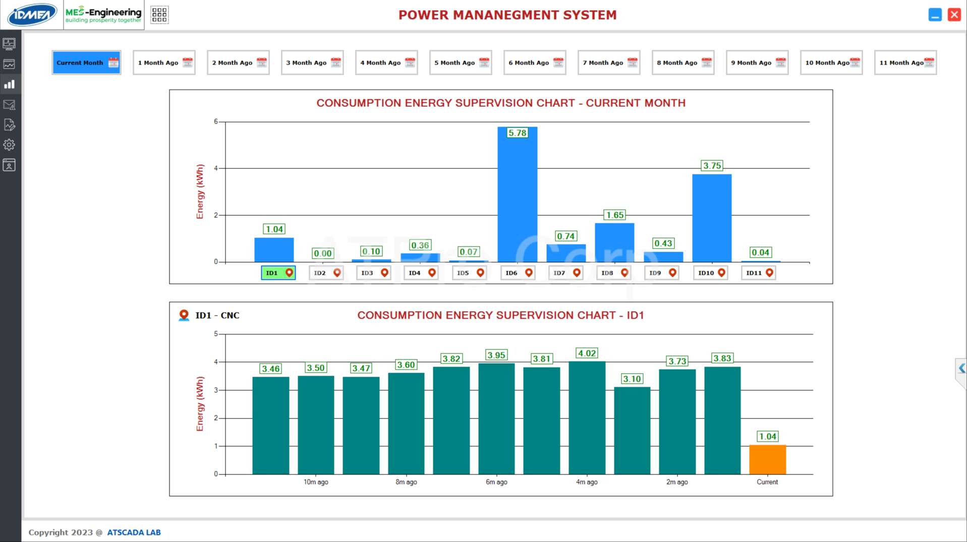Select the bar chart sidebar icon
This screenshot has height=542, width=967.
coord(9,84)
